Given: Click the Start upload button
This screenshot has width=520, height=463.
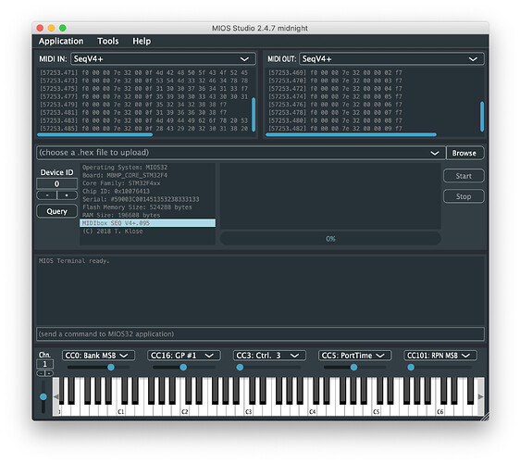Looking at the screenshot, I should point(464,176).
